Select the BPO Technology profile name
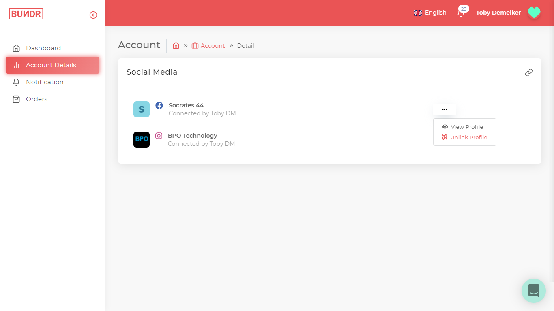 (x=193, y=136)
